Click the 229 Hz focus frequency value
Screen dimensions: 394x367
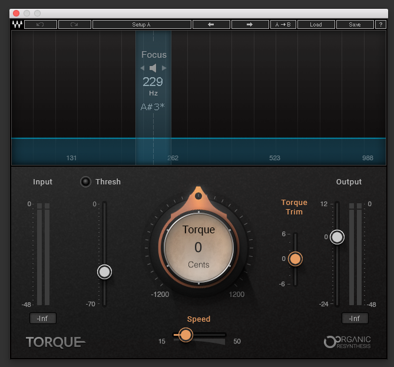(153, 82)
